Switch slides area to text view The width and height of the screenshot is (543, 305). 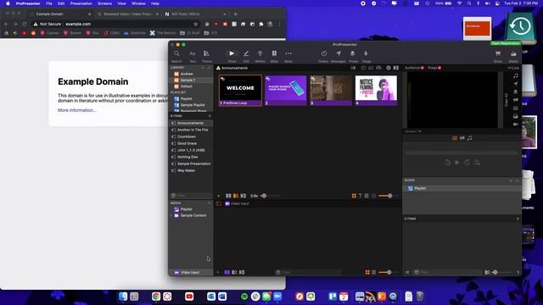pyautogui.click(x=360, y=196)
